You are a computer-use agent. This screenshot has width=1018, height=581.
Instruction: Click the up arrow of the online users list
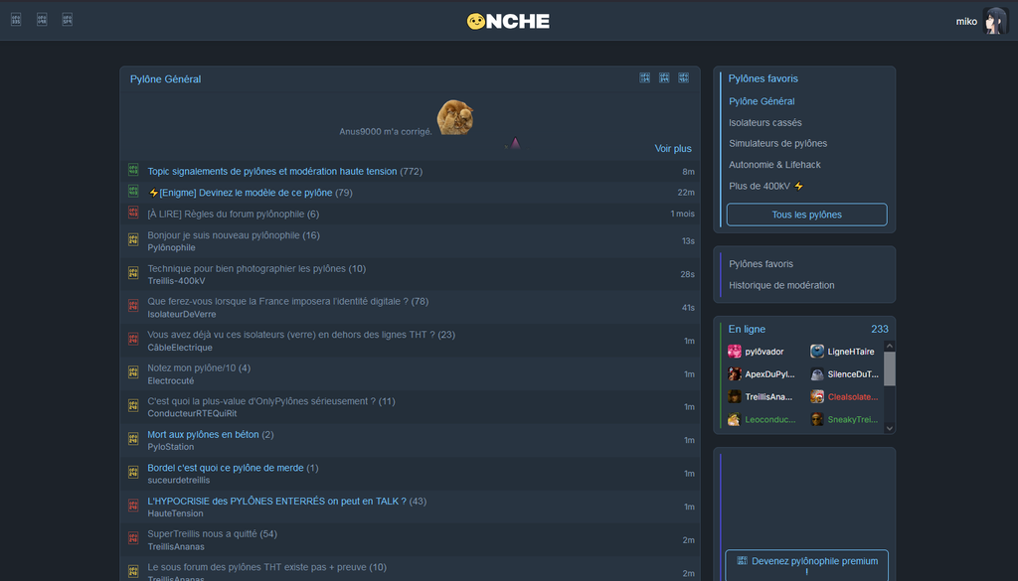click(890, 347)
